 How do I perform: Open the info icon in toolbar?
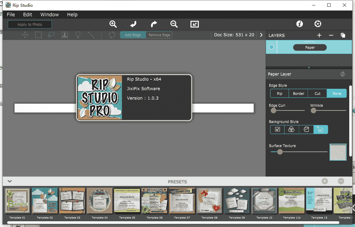299,24
